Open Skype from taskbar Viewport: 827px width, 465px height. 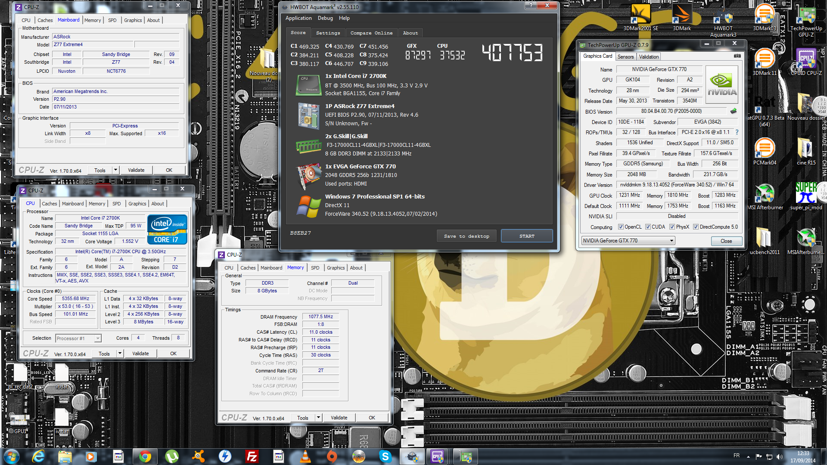pyautogui.click(x=385, y=456)
